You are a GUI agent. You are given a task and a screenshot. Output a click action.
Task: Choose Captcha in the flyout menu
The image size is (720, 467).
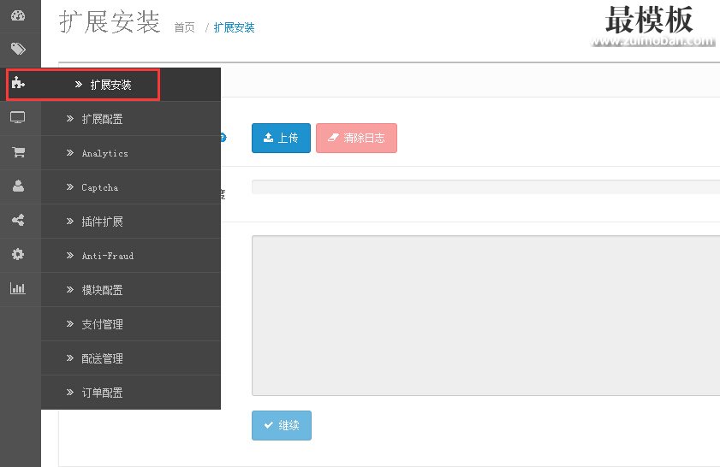click(x=99, y=187)
